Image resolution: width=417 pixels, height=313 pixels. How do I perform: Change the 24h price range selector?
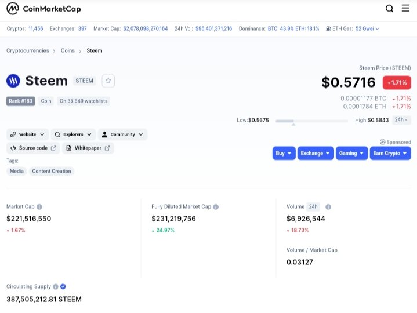[x=401, y=120]
